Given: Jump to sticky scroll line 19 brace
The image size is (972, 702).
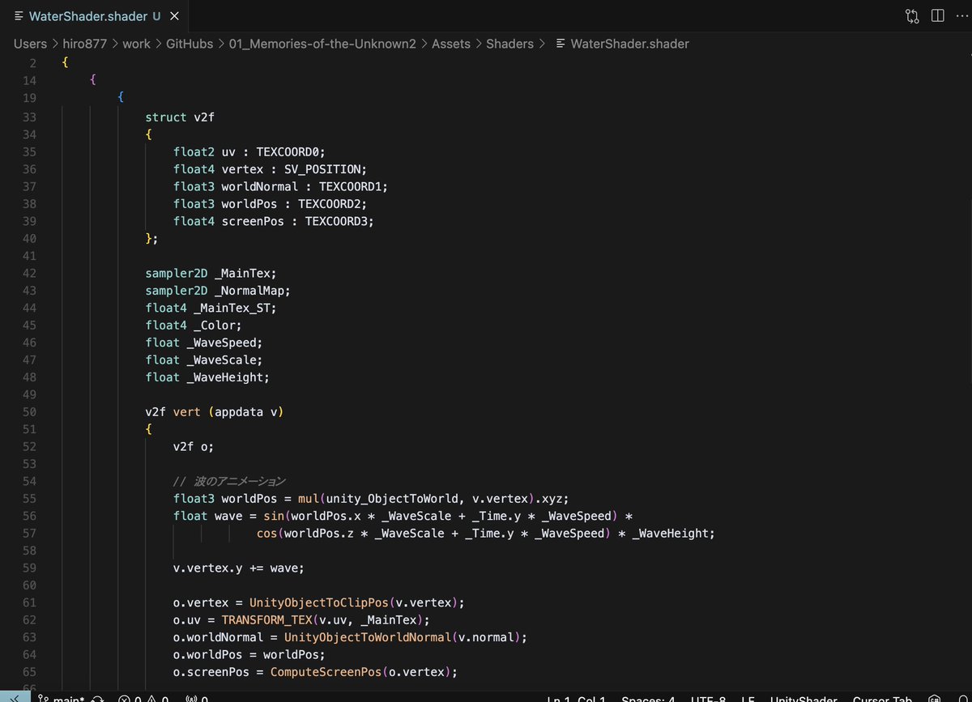Looking at the screenshot, I should coord(121,97).
